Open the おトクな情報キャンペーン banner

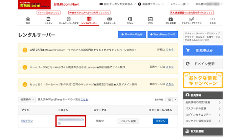203,80
